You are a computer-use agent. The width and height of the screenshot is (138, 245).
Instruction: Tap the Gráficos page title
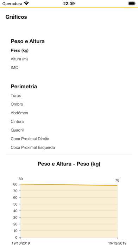click(16, 17)
